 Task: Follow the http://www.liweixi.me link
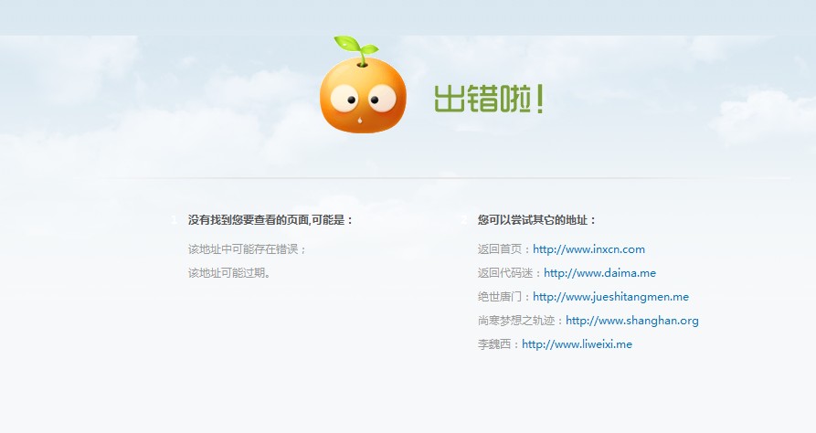click(577, 344)
